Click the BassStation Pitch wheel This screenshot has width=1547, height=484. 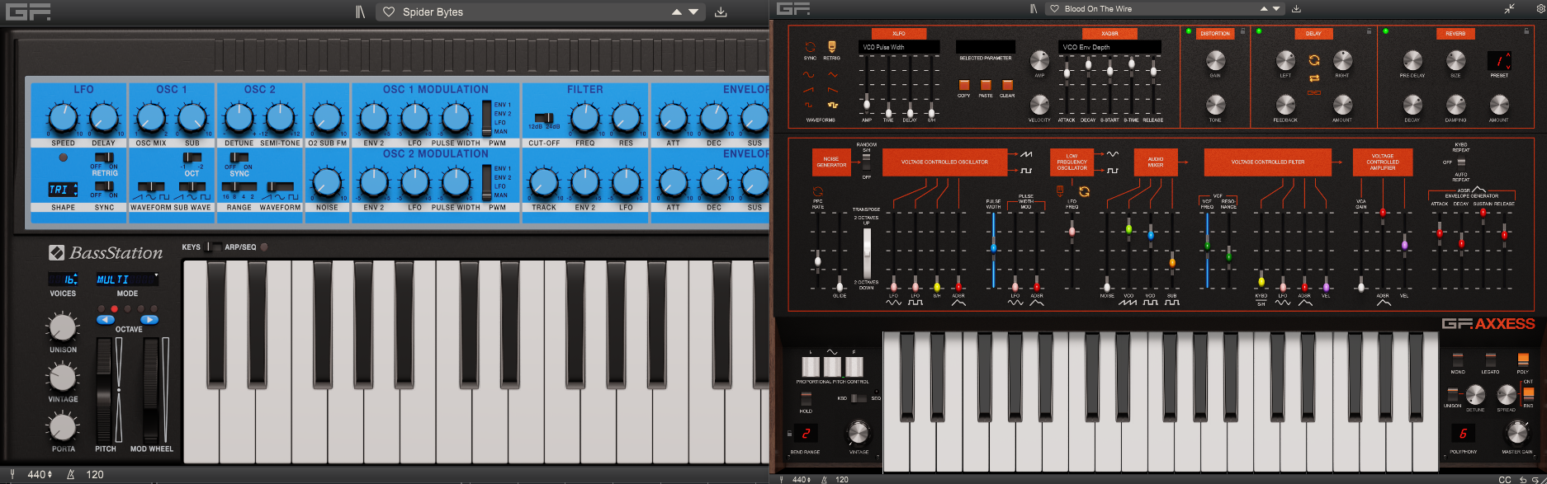pos(105,389)
